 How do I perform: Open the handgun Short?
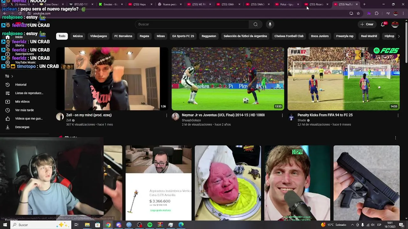click(367, 183)
